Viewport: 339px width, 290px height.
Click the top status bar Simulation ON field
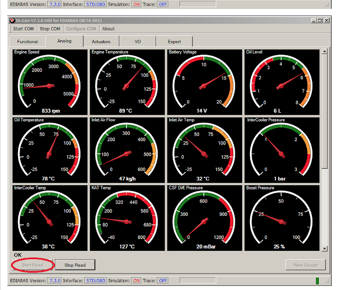137,4
